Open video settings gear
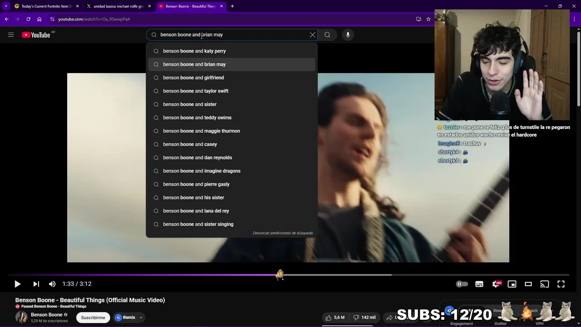Viewport: 581px width, 327px height. [x=497, y=284]
